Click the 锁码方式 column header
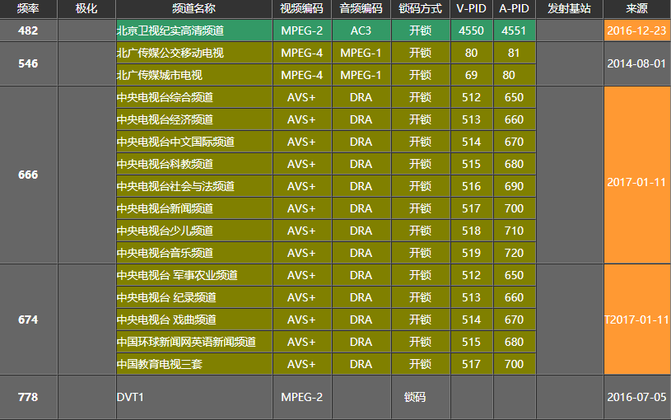This screenshot has width=671, height=420. (x=420, y=8)
